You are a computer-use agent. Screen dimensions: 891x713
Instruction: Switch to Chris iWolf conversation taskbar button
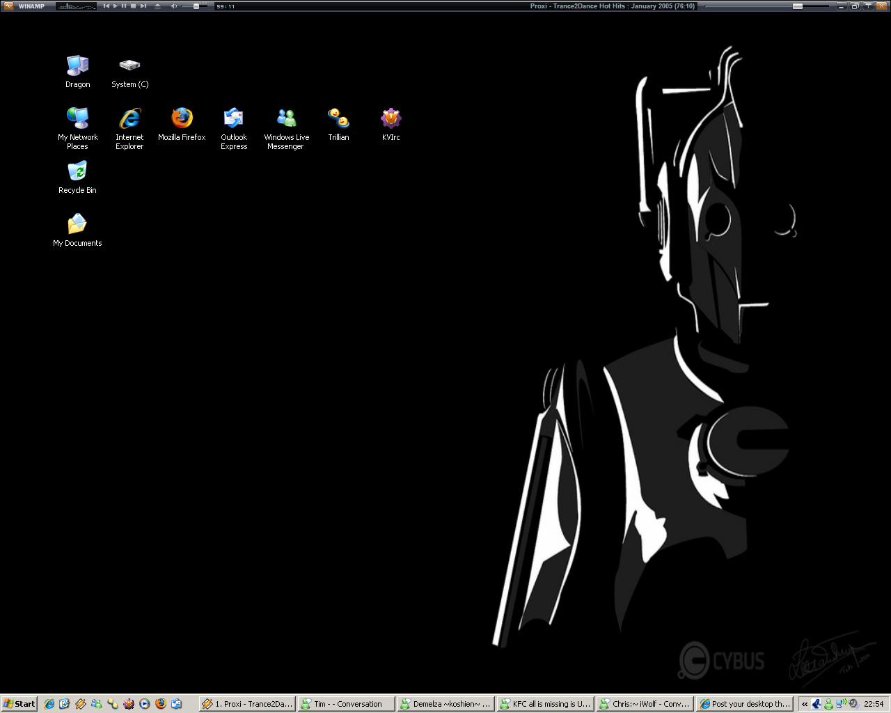click(645, 704)
